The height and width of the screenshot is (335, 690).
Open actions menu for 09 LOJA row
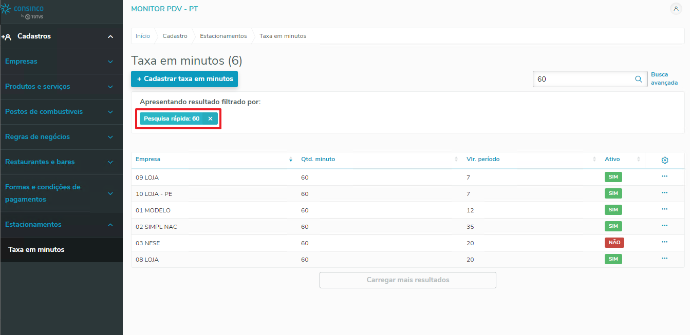click(664, 176)
